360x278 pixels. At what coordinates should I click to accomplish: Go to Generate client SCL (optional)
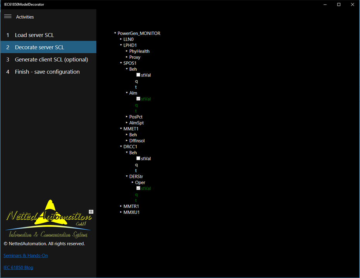coord(48,59)
